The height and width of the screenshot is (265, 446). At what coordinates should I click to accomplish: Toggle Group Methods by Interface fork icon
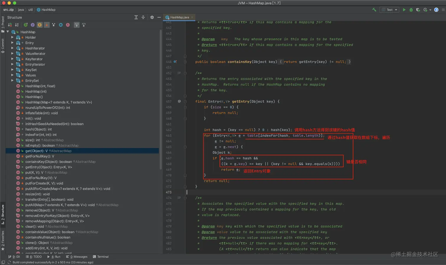[x=54, y=25]
